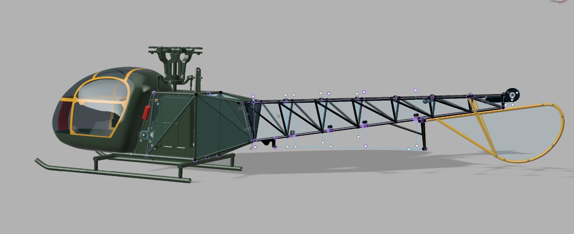
Task: Select the red fire extinguisher on the cabin
Action: 146,112
